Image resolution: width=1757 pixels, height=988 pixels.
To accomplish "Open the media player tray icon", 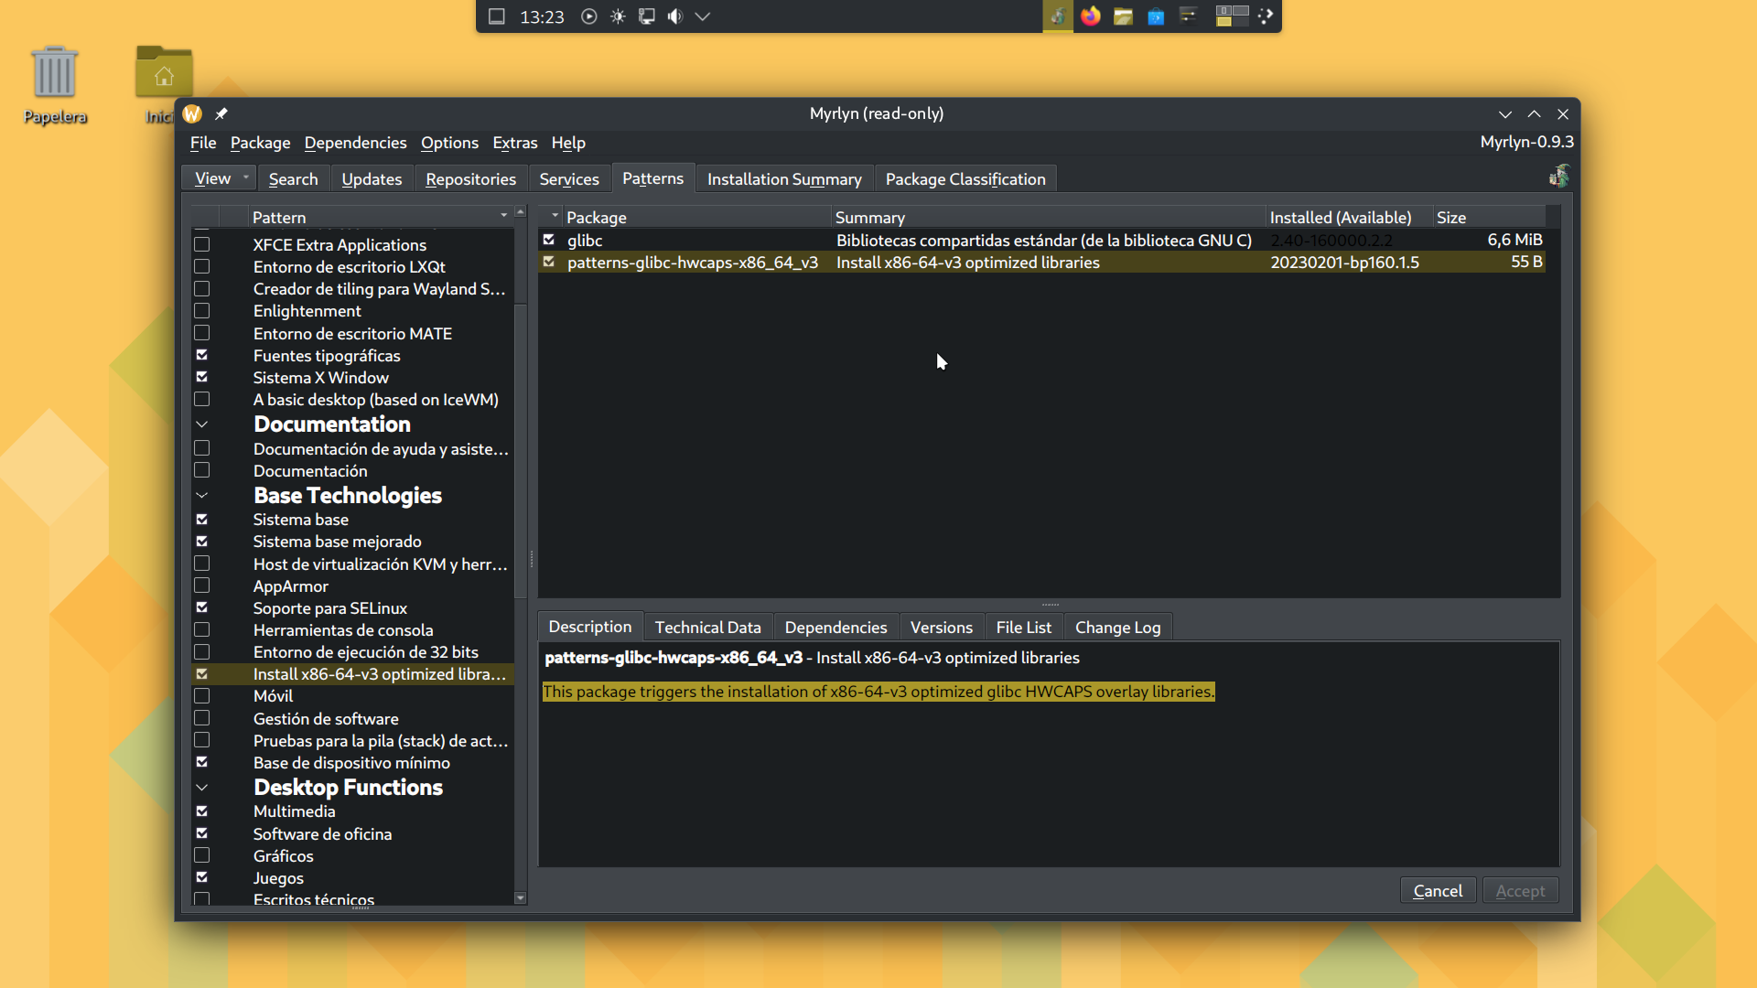I will tap(589, 16).
